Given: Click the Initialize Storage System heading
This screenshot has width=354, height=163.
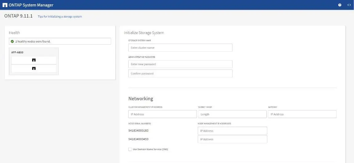Looking at the screenshot, I should (x=144, y=33).
